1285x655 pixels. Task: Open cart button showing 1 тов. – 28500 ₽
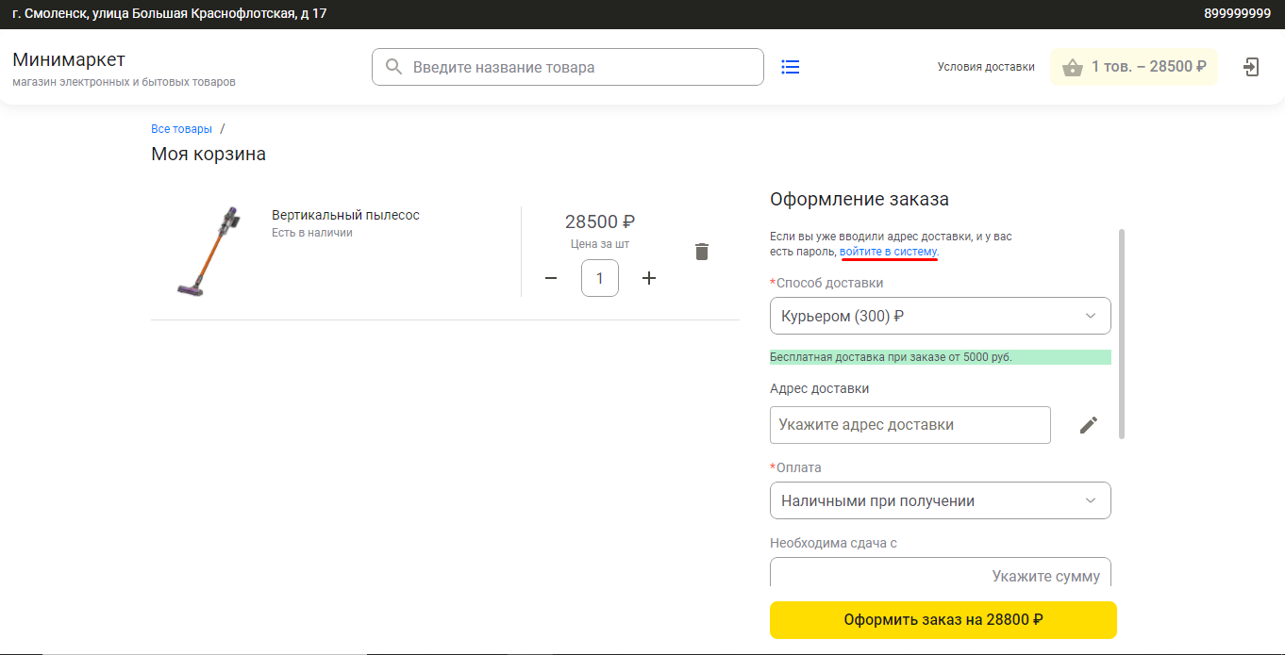click(1134, 67)
